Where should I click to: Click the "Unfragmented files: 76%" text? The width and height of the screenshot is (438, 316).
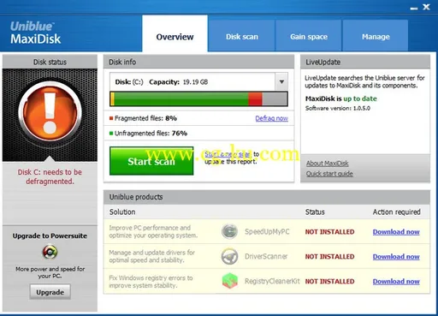tap(151, 134)
